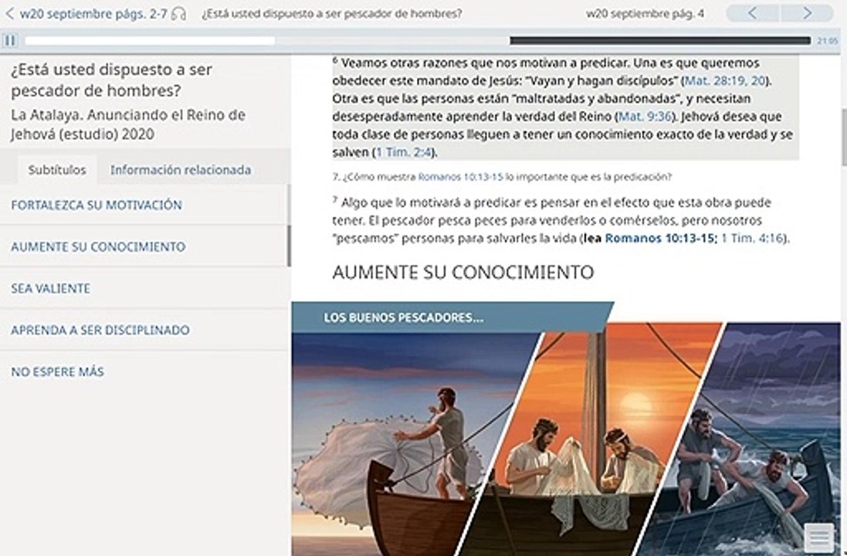
Task: Open the w20 septiembre págs. 2-7 breadcrumb
Action: tap(93, 14)
